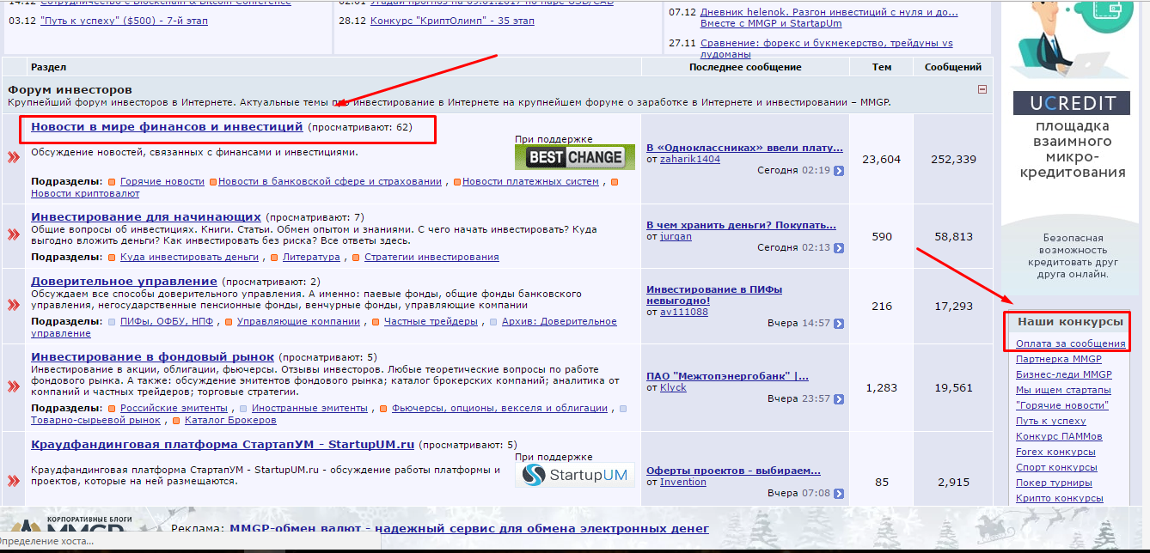Screen dimensions: 1150x553
Task: Click orange icon before Горячие новости subforum
Action: 112,182
